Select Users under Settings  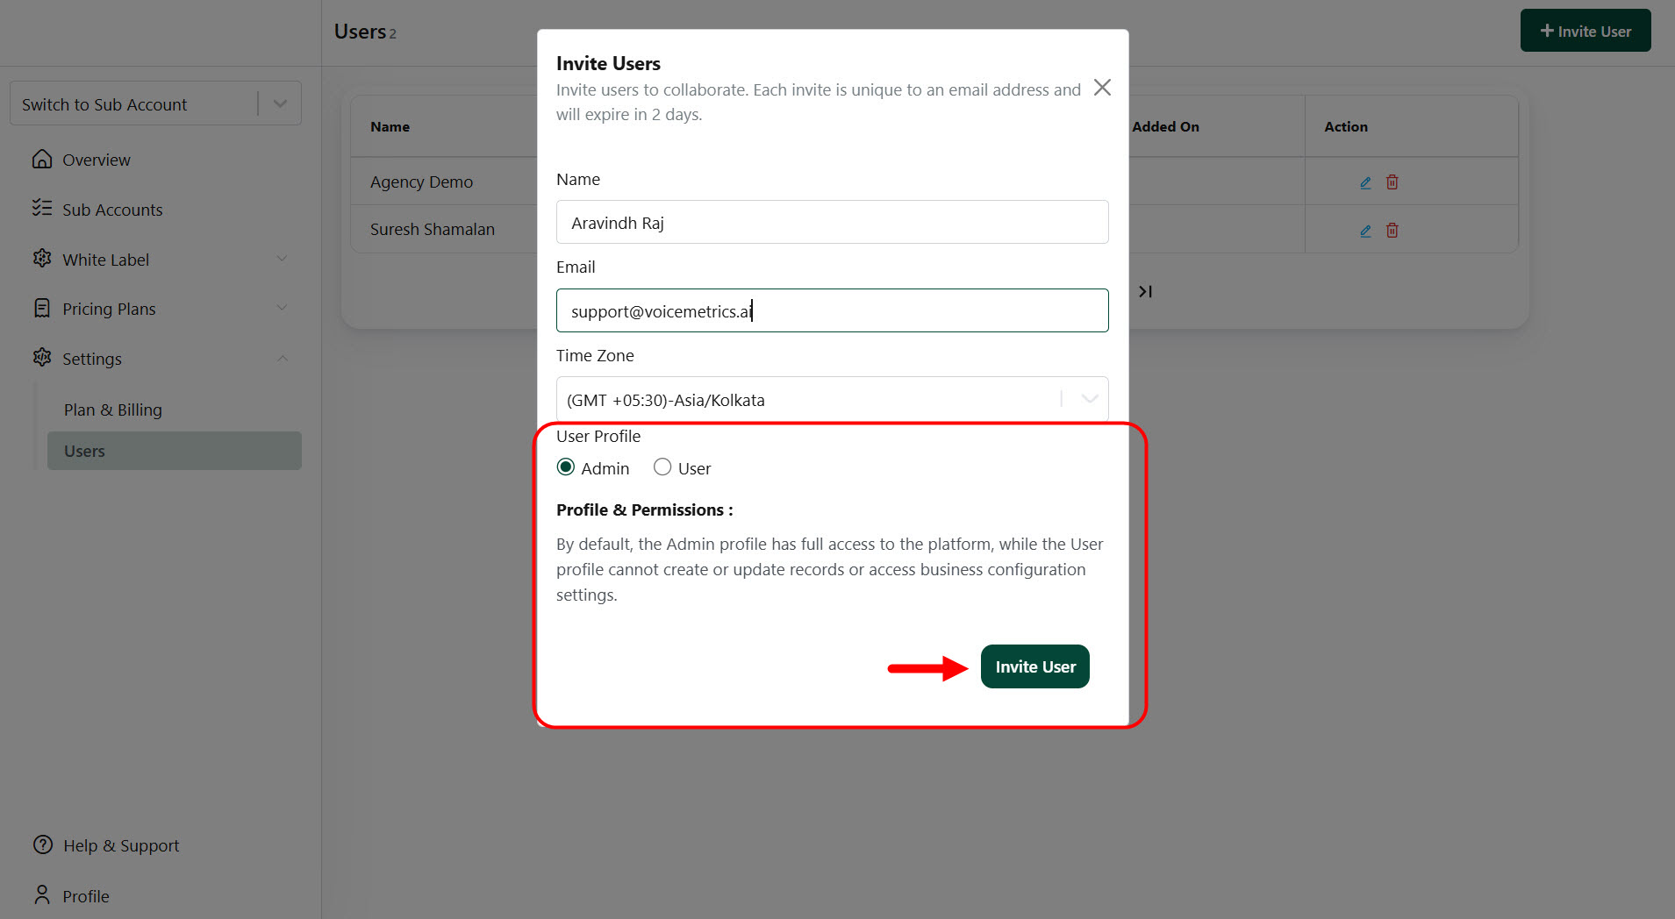coord(175,451)
